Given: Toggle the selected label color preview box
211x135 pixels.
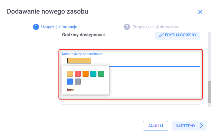Looking at the screenshot, I should pyautogui.click(x=79, y=60).
